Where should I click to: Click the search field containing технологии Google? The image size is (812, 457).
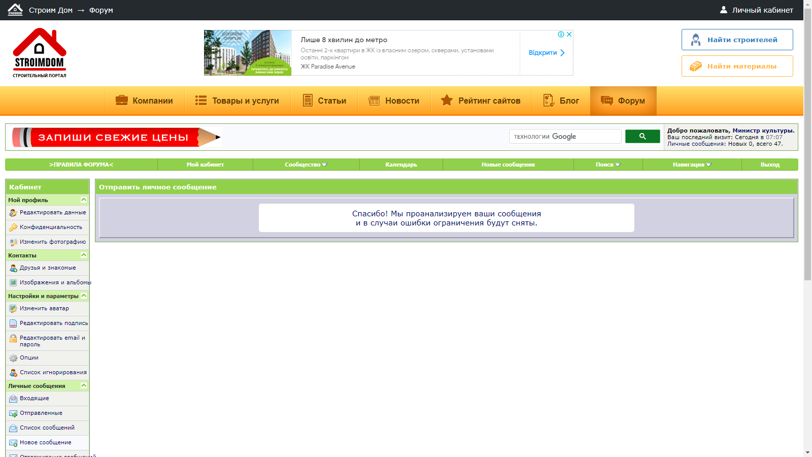565,136
